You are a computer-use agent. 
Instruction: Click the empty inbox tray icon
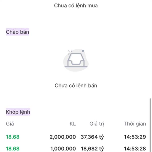(76, 60)
